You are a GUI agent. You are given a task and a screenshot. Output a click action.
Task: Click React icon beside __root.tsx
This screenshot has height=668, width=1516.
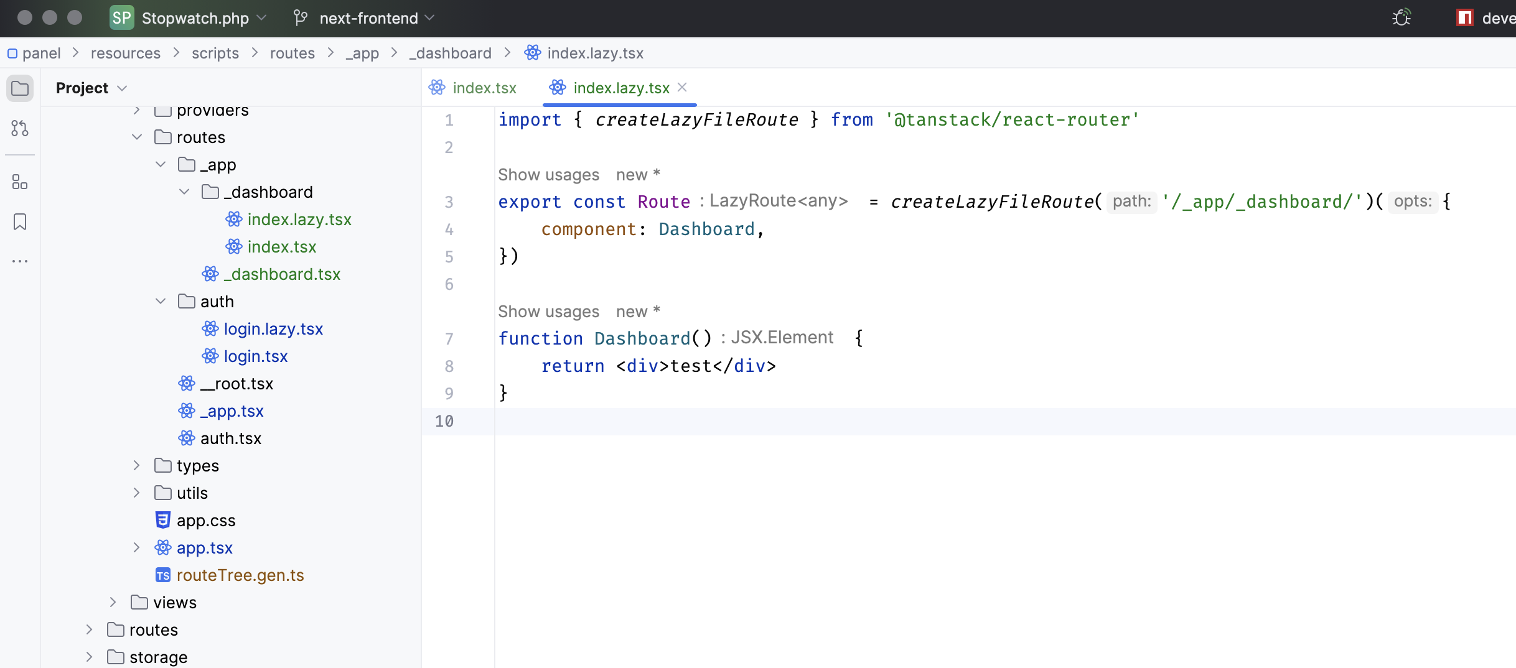point(187,383)
